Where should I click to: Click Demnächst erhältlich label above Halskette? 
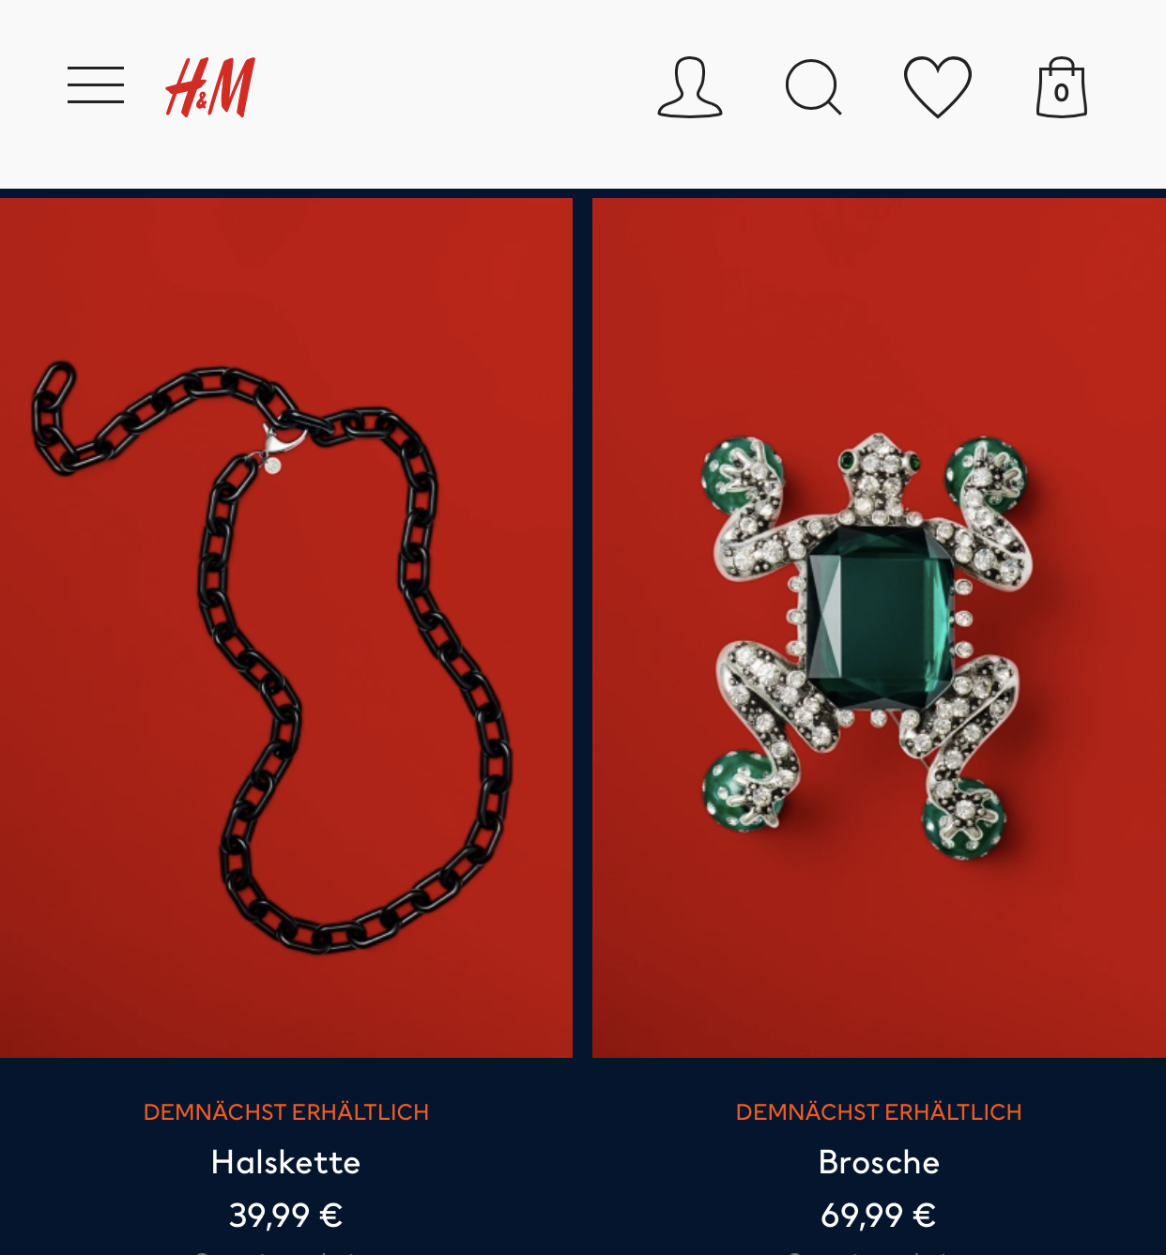coord(286,1112)
